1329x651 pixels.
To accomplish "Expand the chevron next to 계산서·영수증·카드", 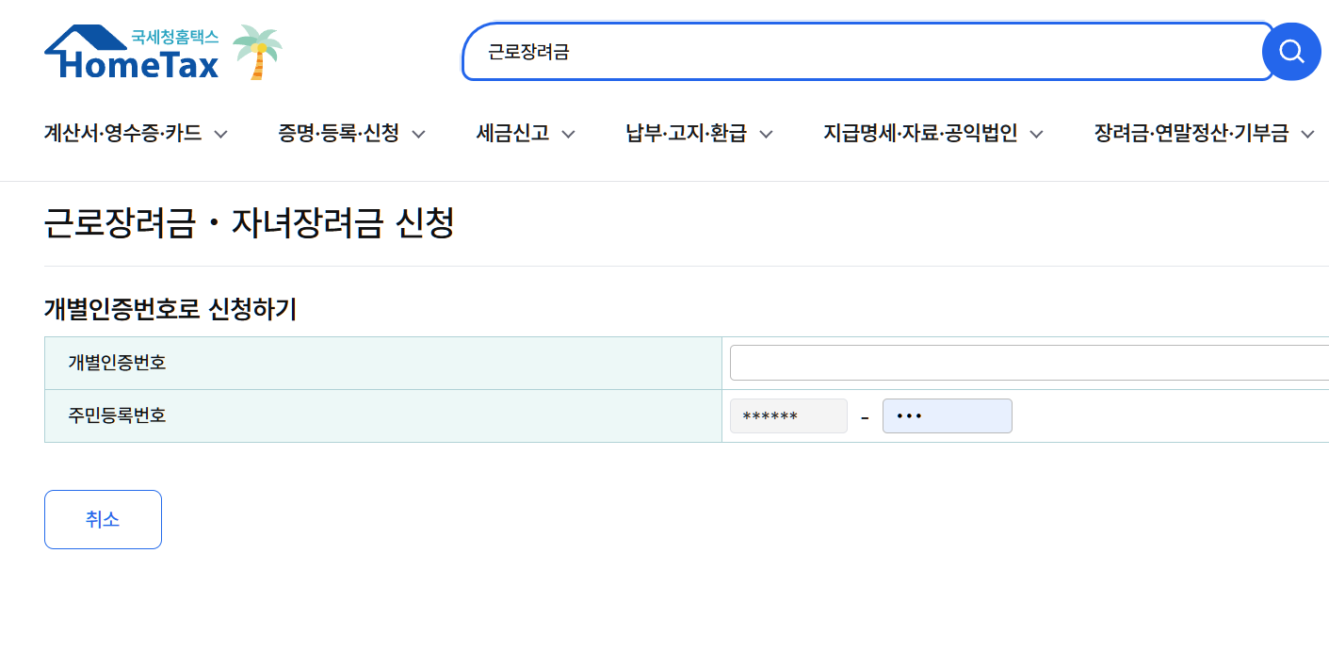I will coord(221,134).
